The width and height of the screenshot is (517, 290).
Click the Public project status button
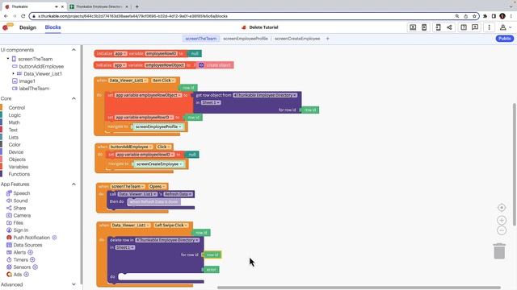(504, 39)
